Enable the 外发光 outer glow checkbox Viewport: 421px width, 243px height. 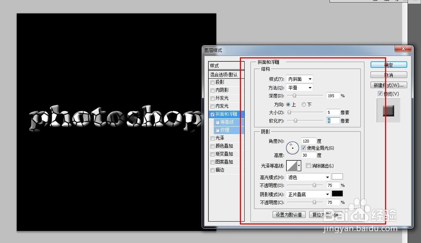tap(212, 98)
